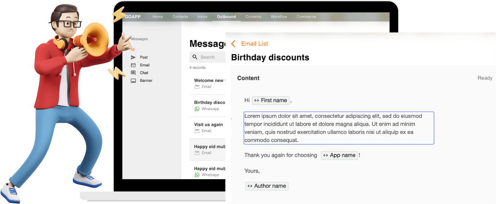Image resolution: width=496 pixels, height=204 pixels.
Task: Click the Author name variable chip
Action: coord(267,186)
